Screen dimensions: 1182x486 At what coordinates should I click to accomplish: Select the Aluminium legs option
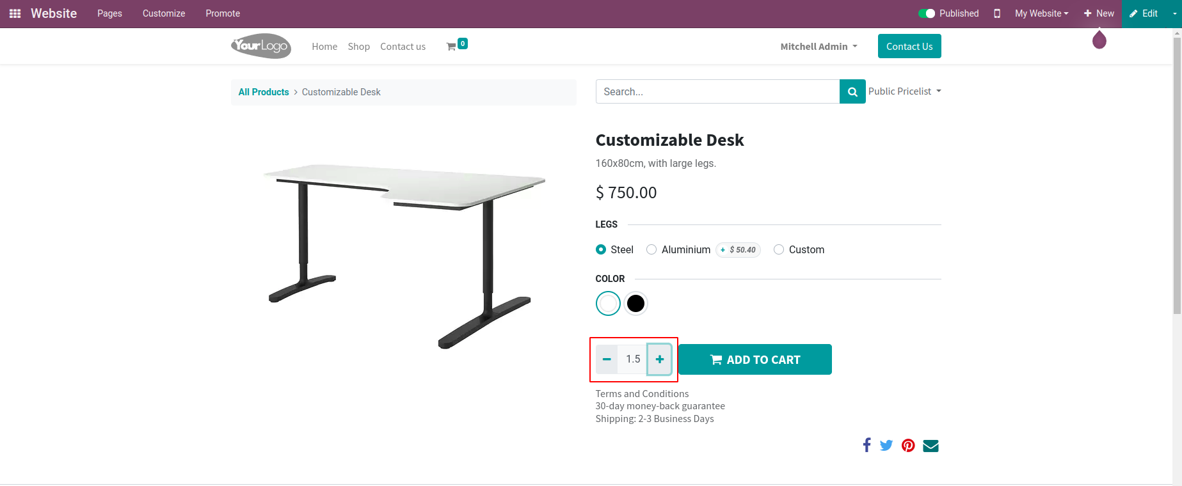coord(651,249)
